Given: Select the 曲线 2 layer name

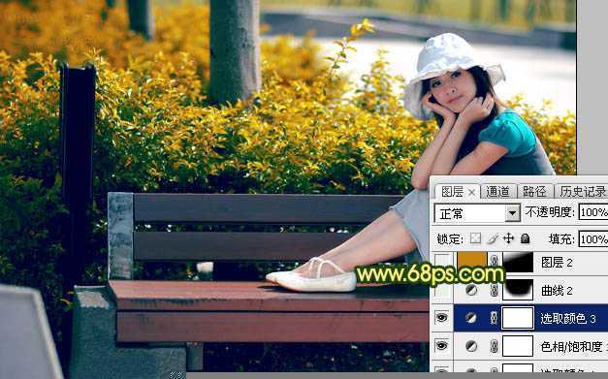Looking at the screenshot, I should (x=557, y=291).
